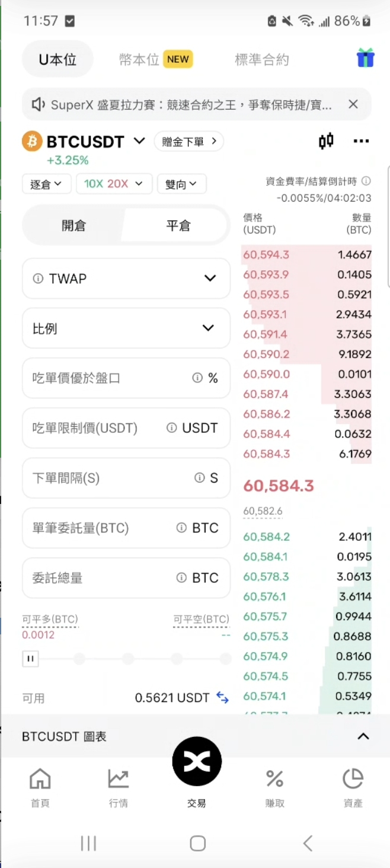Switch to the 標準合約 tab
The height and width of the screenshot is (868, 390).
tap(261, 59)
